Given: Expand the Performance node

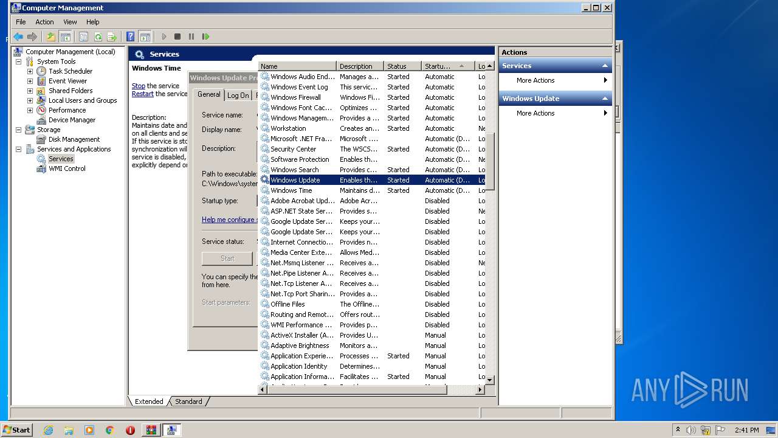Looking at the screenshot, I should pos(30,110).
